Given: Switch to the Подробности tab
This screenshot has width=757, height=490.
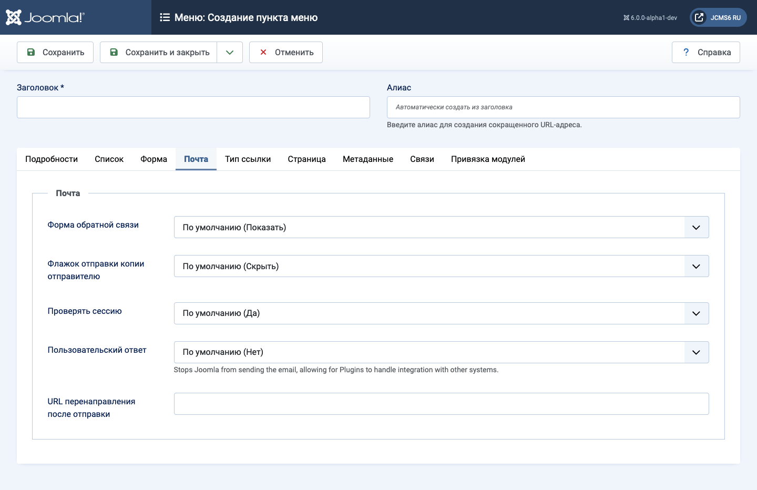Looking at the screenshot, I should tap(52, 159).
